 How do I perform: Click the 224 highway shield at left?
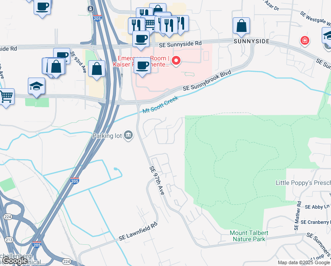(x=8, y=217)
